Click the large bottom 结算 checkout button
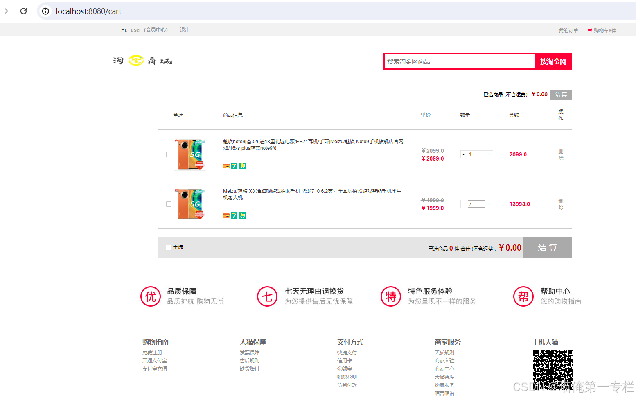The width and height of the screenshot is (636, 398). tap(548, 247)
